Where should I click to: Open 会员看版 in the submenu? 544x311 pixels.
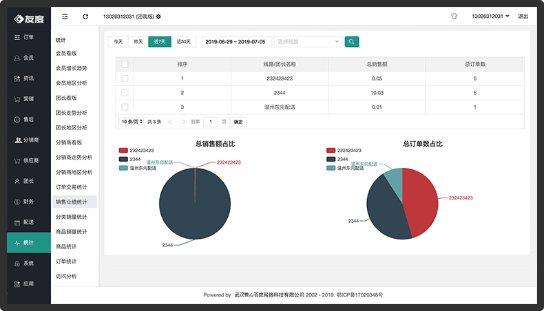pyautogui.click(x=66, y=54)
